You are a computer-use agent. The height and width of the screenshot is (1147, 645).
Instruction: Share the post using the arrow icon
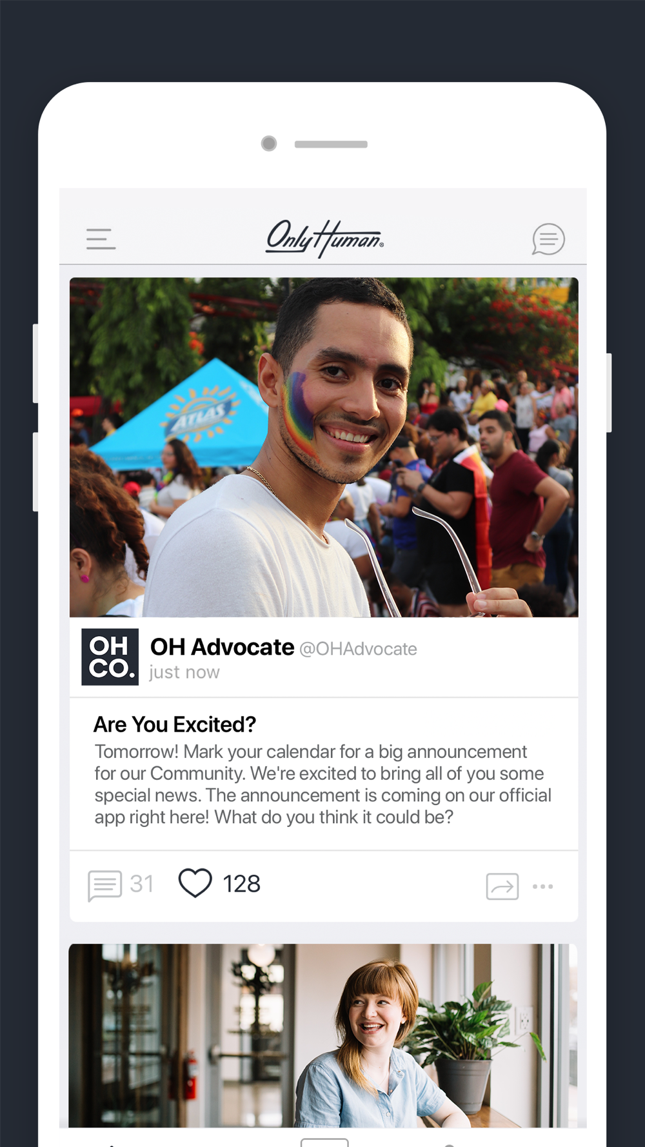click(502, 886)
